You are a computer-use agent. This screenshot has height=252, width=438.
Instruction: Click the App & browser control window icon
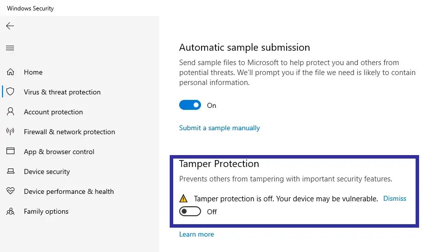click(x=10, y=152)
